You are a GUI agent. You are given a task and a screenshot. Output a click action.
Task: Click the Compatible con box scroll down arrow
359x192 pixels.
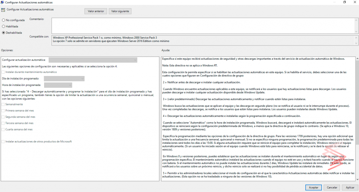click(356, 43)
